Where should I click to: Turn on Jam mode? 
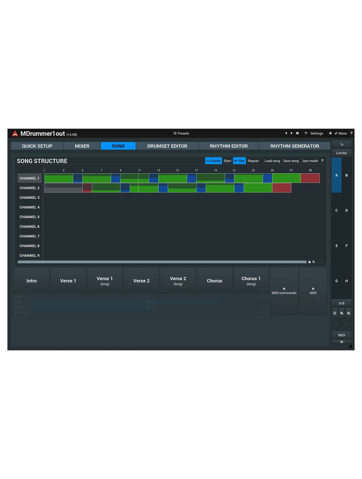click(310, 161)
